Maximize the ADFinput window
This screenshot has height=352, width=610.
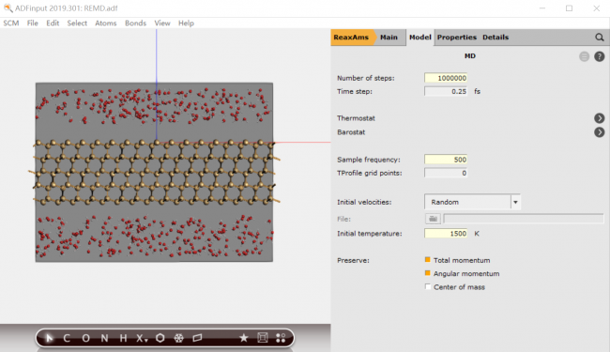pos(569,8)
